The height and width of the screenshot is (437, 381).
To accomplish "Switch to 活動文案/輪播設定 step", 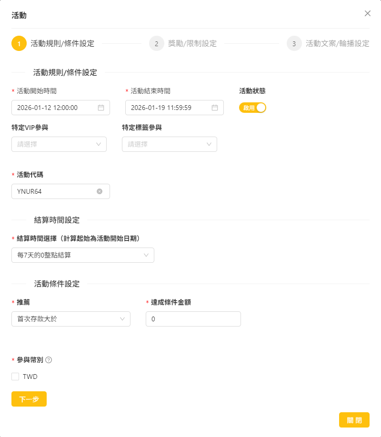I will pyautogui.click(x=337, y=44).
